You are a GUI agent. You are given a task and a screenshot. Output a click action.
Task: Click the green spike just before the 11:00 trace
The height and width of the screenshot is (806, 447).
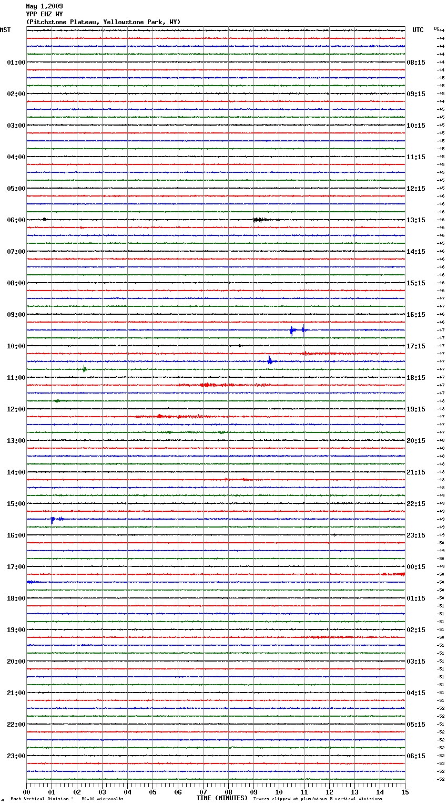[84, 369]
